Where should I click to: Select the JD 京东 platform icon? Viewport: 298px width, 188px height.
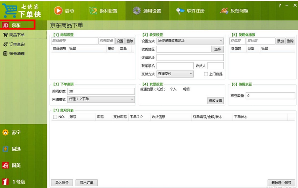tap(5, 25)
